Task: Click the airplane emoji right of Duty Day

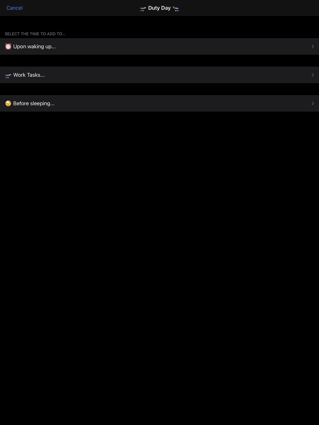Action: [x=176, y=8]
